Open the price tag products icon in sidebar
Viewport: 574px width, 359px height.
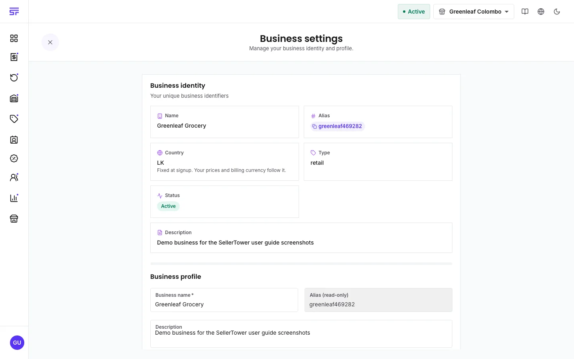[14, 118]
